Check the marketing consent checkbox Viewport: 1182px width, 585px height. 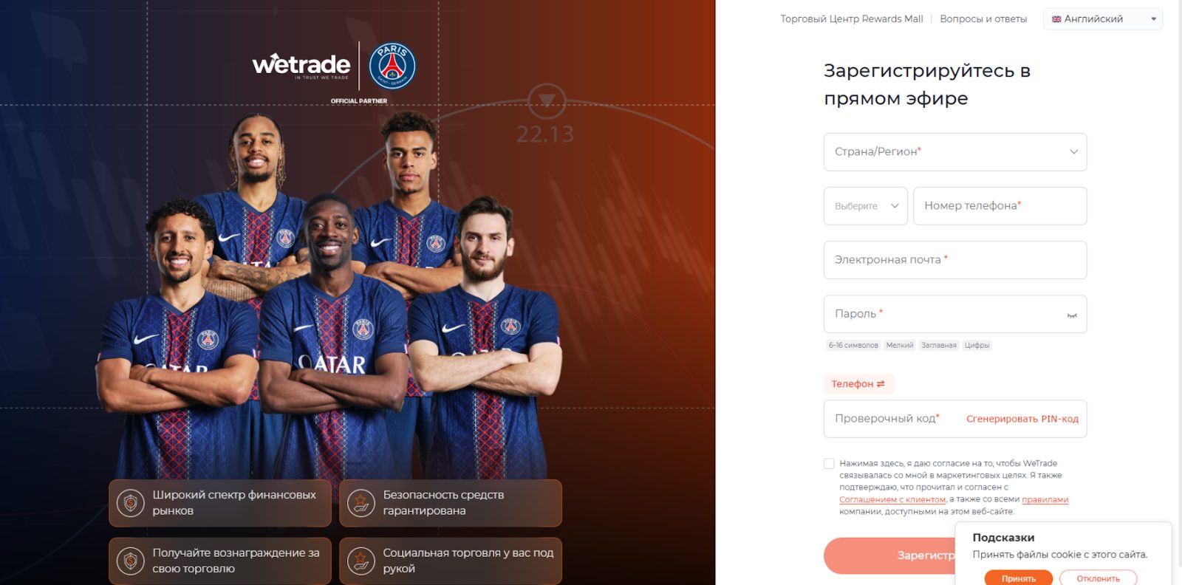829,464
